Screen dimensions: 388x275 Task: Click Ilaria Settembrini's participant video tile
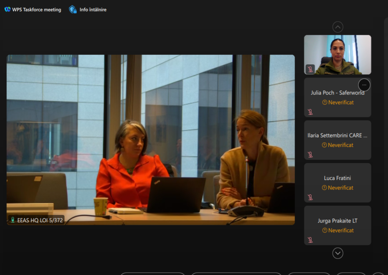pyautogui.click(x=337, y=140)
